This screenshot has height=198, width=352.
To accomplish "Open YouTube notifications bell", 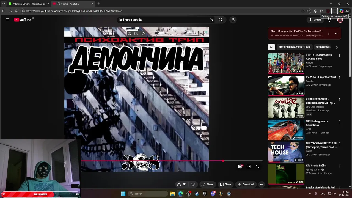I will pos(329,20).
